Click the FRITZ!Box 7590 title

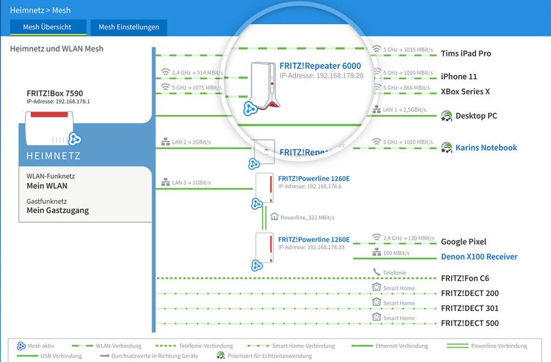coord(55,94)
